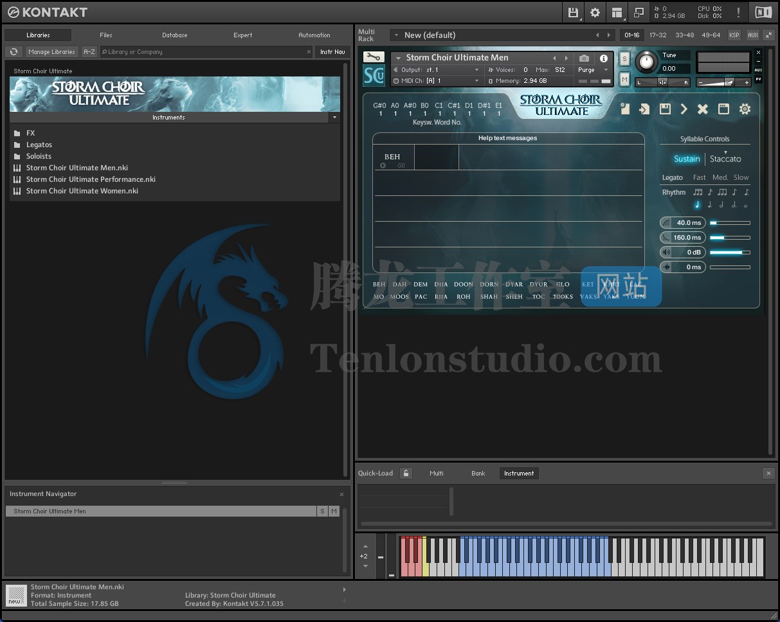780x622 pixels.
Task: Enable Fast legato speed
Action: coord(700,177)
